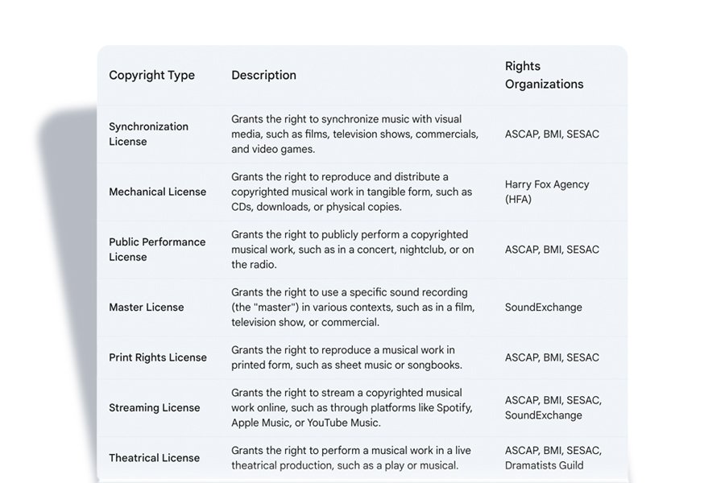725x483 pixels.
Task: Click the description about synchronizing music with visual media
Action: 354,134
